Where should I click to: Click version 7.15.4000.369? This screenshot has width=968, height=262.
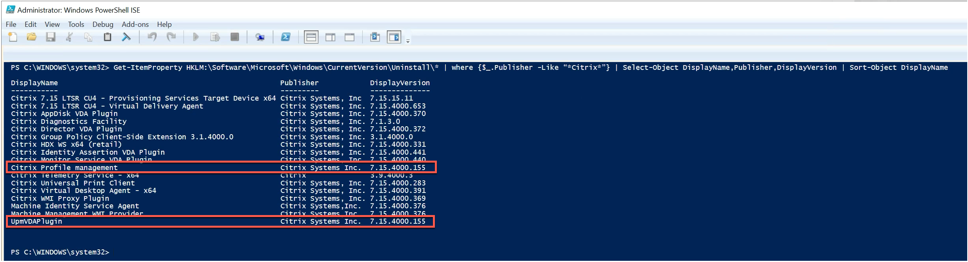(x=398, y=198)
